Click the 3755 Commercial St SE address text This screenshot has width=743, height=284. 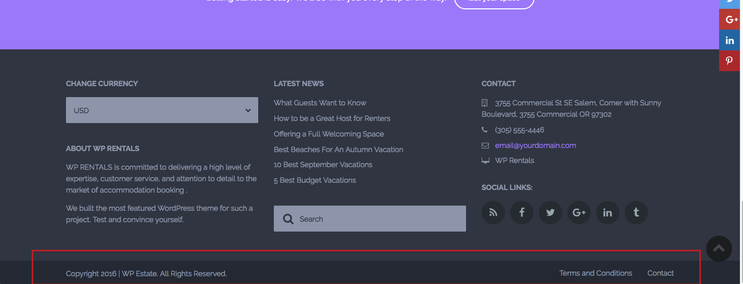point(572,109)
